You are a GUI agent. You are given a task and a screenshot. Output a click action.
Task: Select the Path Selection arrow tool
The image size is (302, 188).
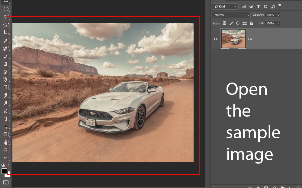5,127
